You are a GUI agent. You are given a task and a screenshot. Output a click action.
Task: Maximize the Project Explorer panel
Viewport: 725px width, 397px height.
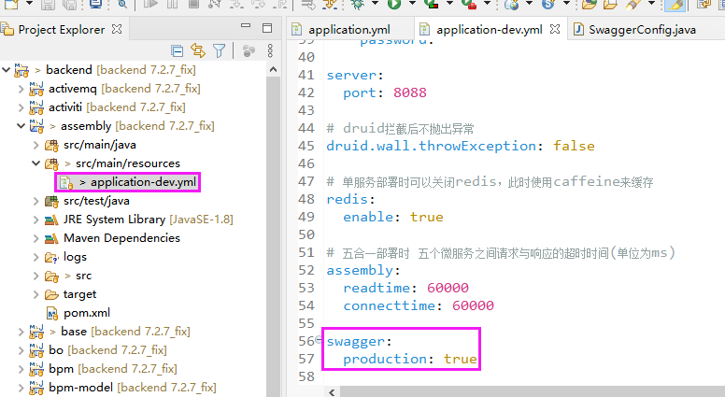coord(266,28)
